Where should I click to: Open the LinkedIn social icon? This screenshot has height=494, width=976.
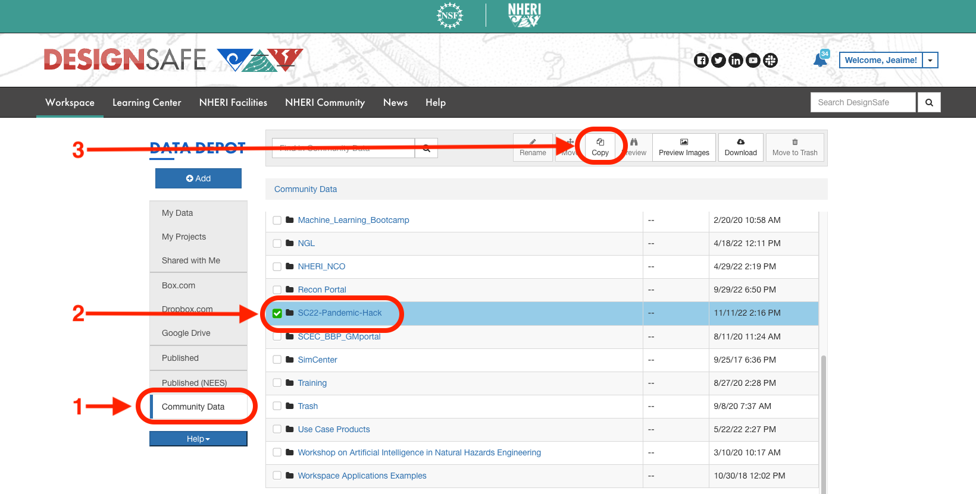736,60
